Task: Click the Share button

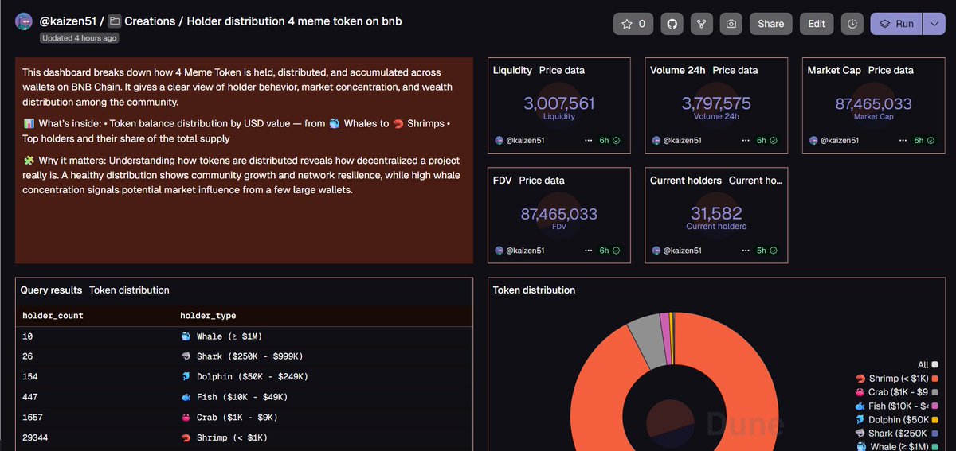Action: click(x=770, y=24)
